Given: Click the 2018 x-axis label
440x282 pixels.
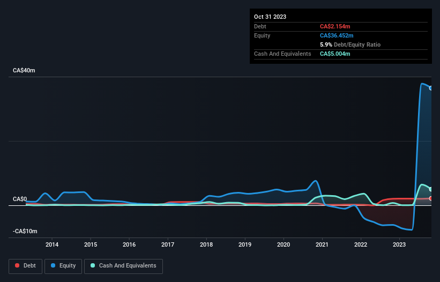Looking at the screenshot, I should point(206,244).
